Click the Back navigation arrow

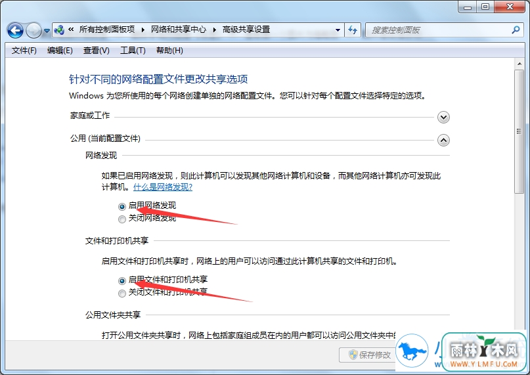point(15,30)
